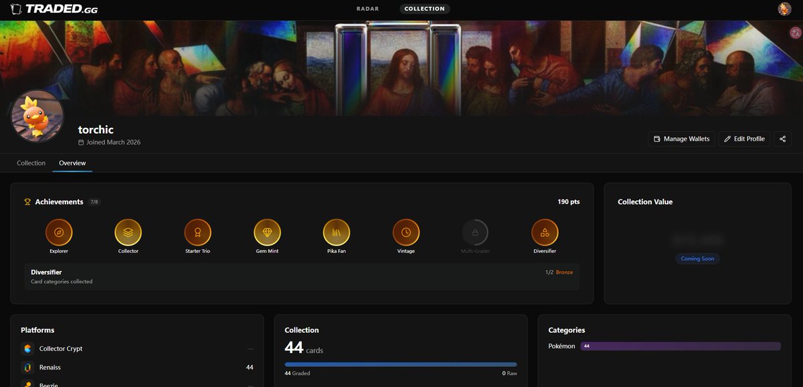Open the COLLECTION nav tab
The height and width of the screenshot is (387, 803).
(x=424, y=9)
